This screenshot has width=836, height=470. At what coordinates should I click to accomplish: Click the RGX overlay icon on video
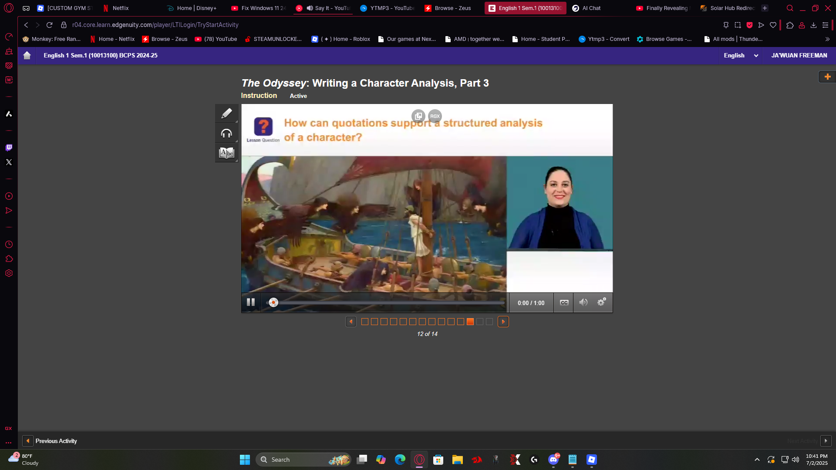point(435,116)
